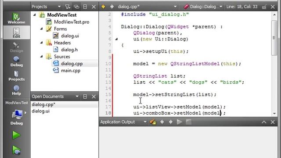Go to previous item in Application Output
Screen dimensions: 281x158
(162, 122)
